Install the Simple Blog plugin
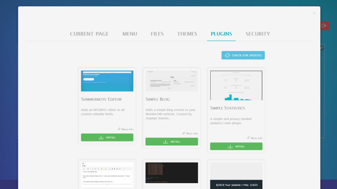The height and width of the screenshot is (189, 337). click(172, 141)
